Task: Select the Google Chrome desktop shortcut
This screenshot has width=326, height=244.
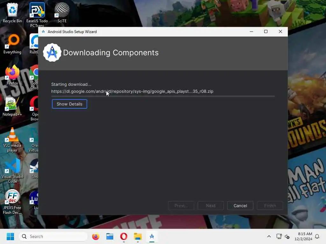Action: (34, 78)
